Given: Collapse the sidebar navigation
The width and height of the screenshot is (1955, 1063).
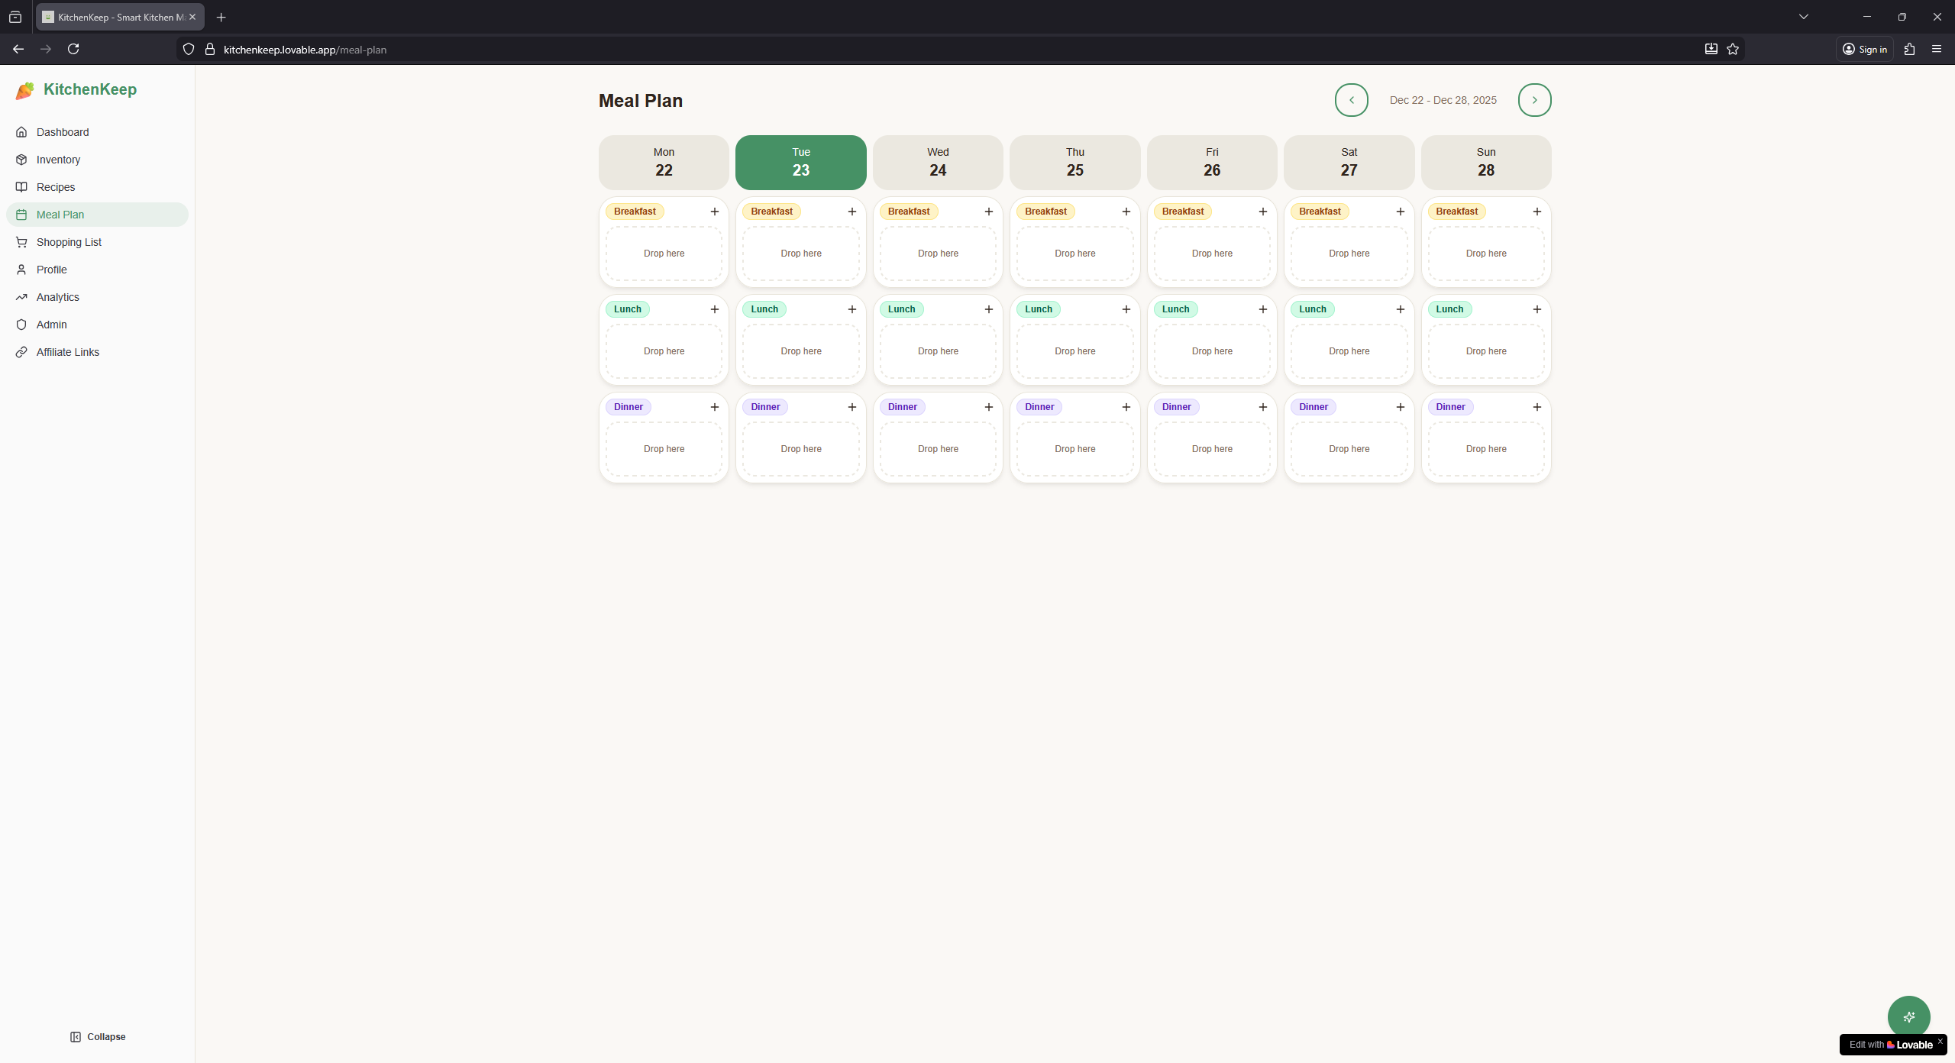Looking at the screenshot, I should 98,1037.
